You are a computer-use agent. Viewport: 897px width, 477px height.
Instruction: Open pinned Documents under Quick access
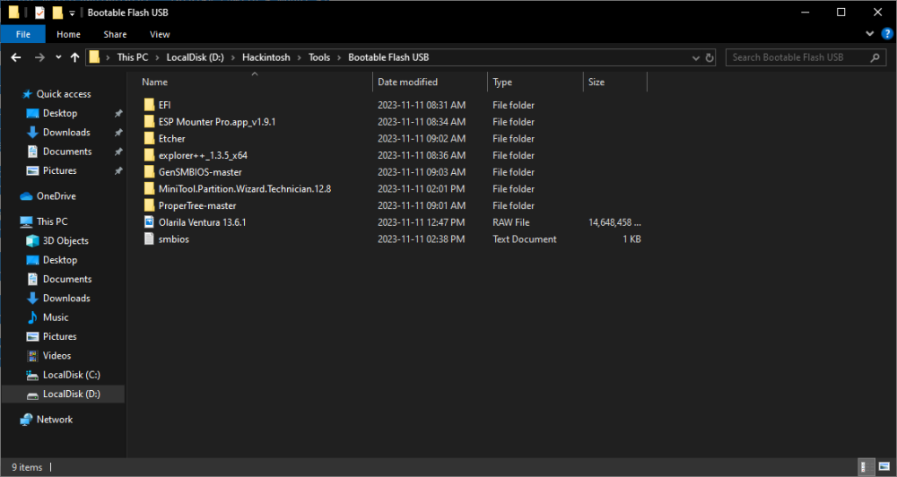coord(67,152)
